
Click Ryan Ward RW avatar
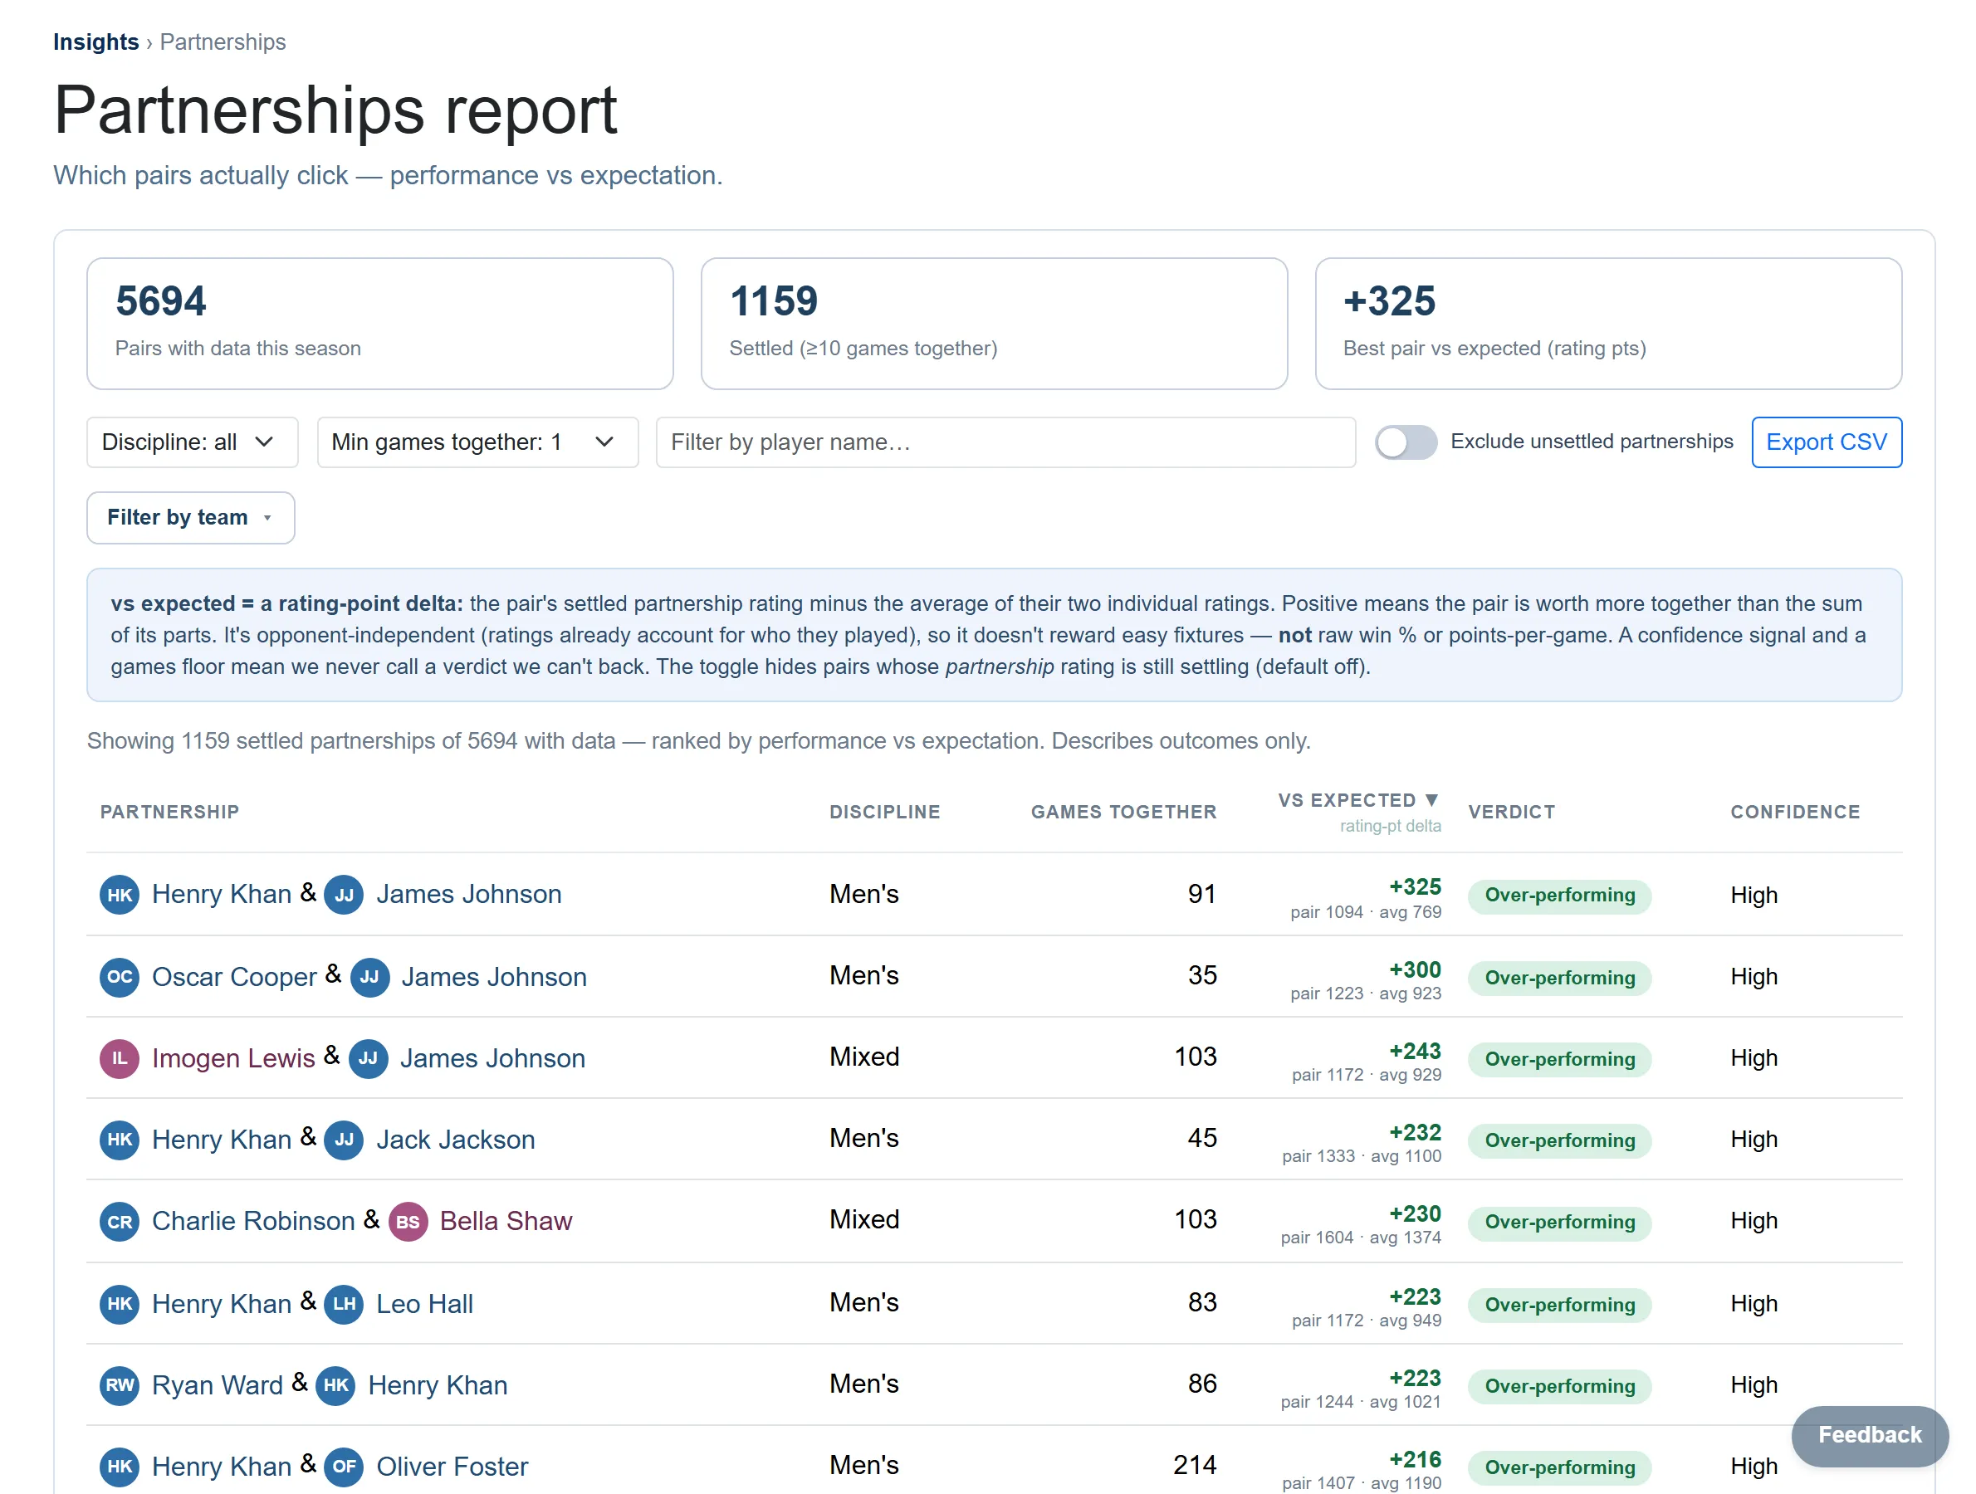[120, 1385]
